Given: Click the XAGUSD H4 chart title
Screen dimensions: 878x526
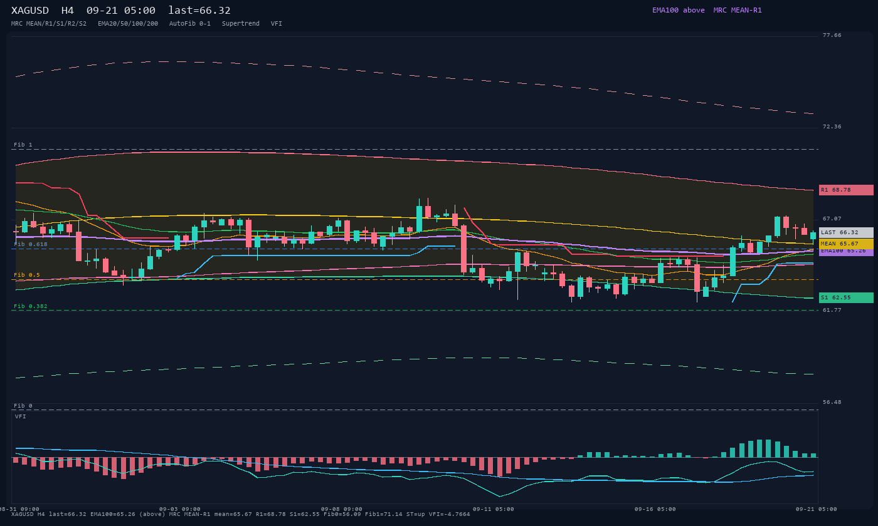Looking at the screenshot, I should pyautogui.click(x=121, y=11).
